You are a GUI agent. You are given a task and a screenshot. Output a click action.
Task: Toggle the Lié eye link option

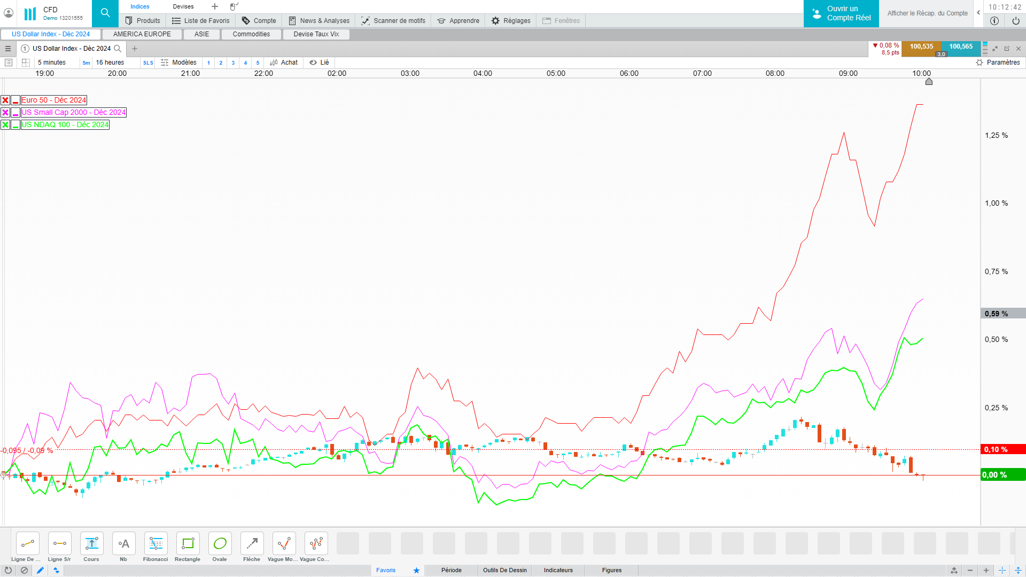pos(319,63)
